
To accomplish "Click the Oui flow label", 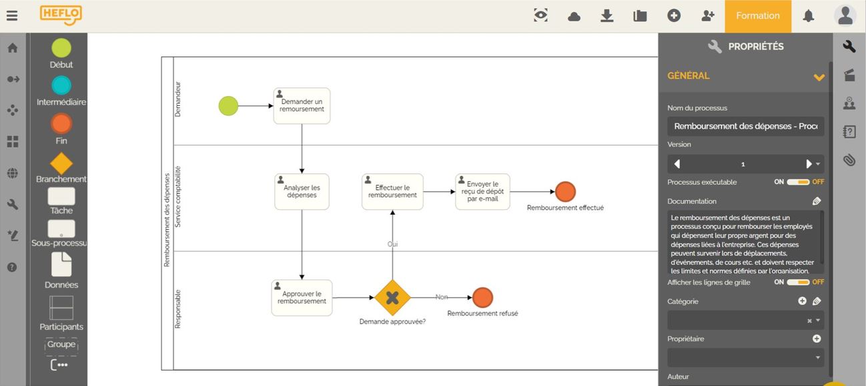I will point(392,244).
